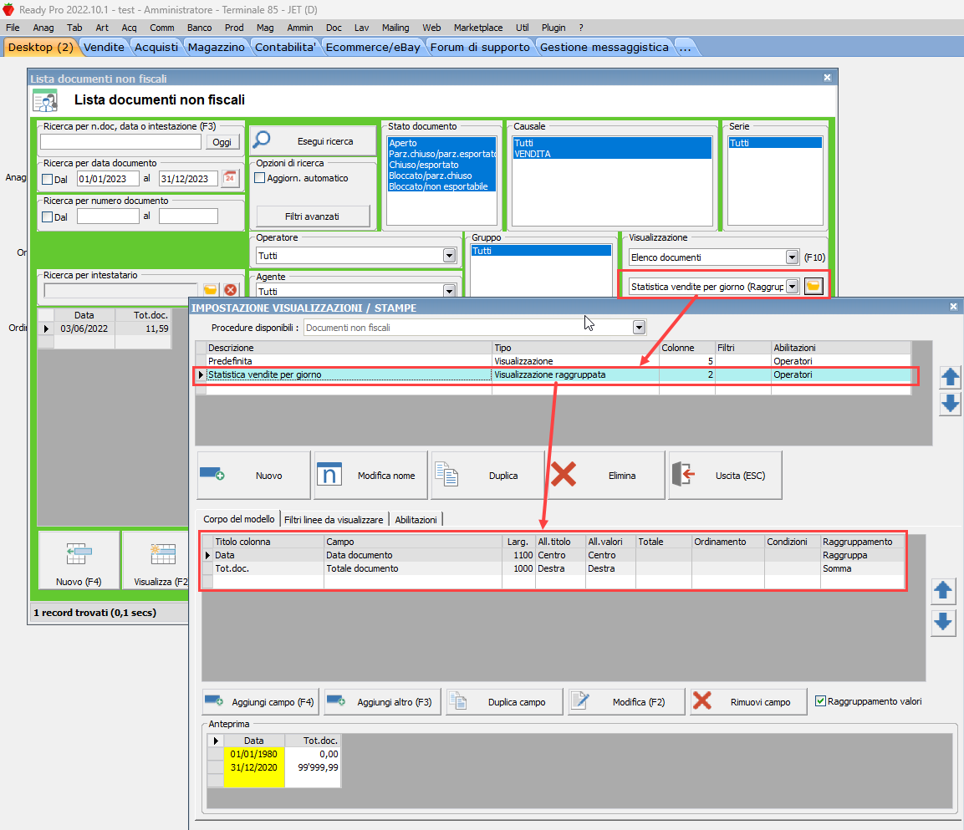Select VENDITA in Causale list
The image size is (964, 830).
(x=612, y=154)
